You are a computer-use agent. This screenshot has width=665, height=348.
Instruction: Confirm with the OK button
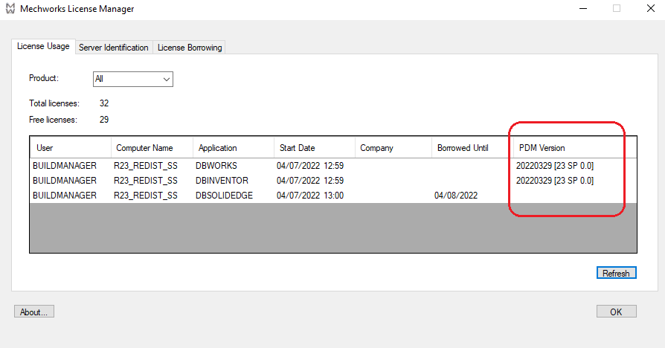pyautogui.click(x=616, y=312)
